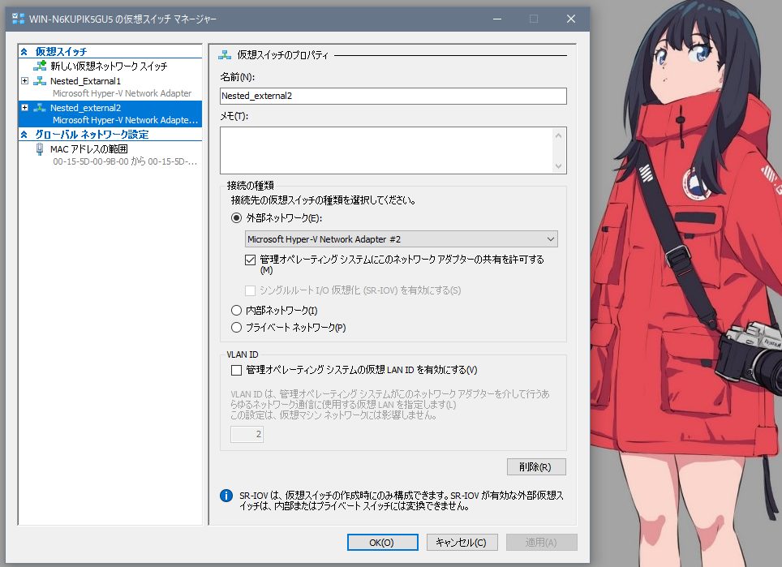Screen dimensions: 782x567
Task: Click the MAC アドレスの範囲 icon
Action: (40, 149)
